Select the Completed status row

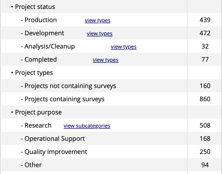[x=40, y=60]
